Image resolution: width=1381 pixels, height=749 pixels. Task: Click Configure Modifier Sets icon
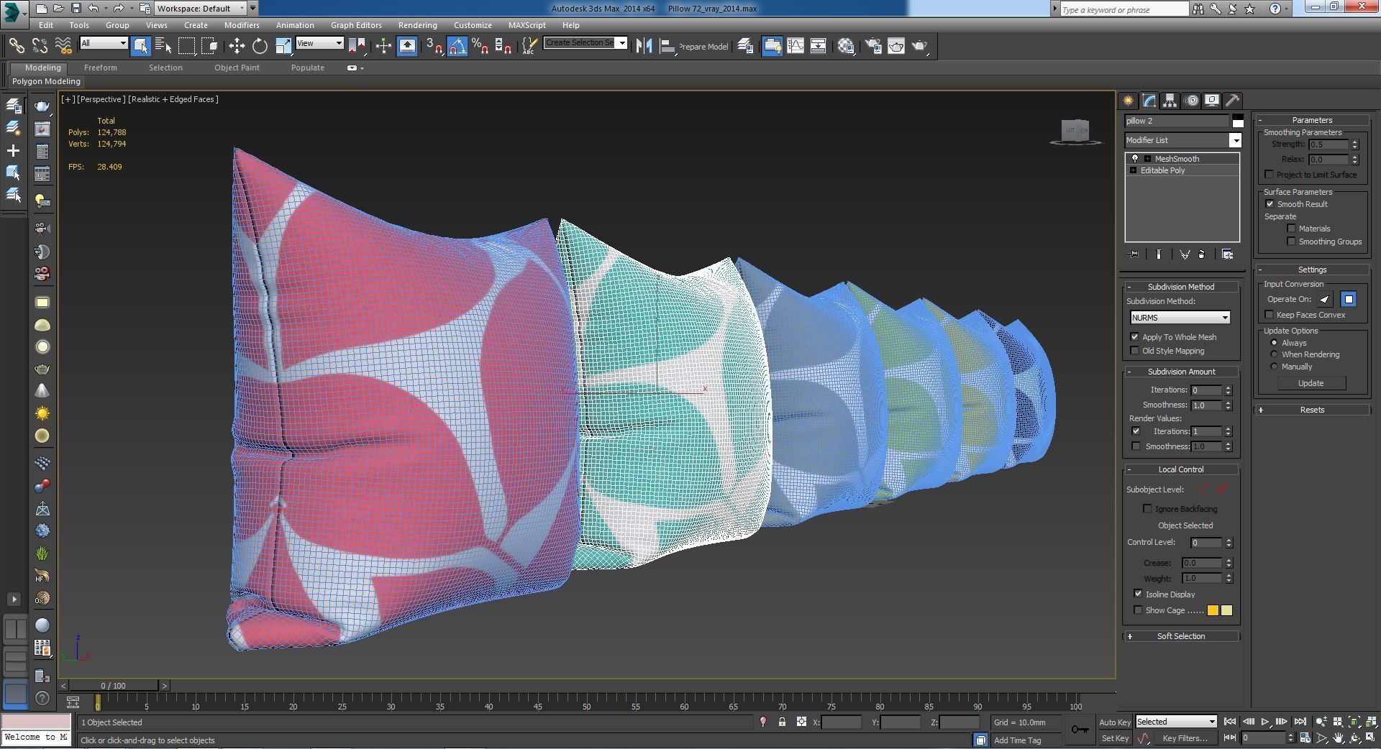1227,254
